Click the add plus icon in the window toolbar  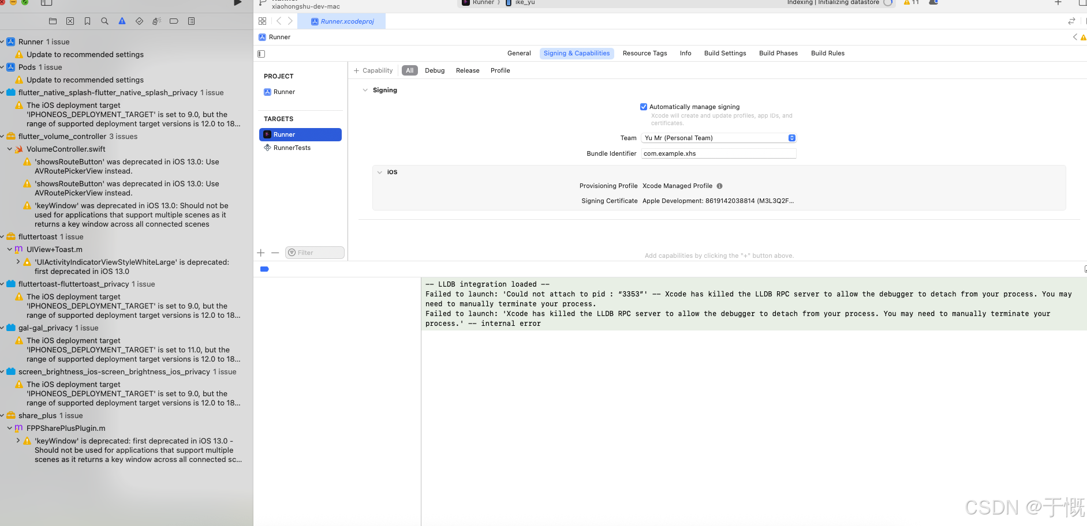coord(1058,3)
